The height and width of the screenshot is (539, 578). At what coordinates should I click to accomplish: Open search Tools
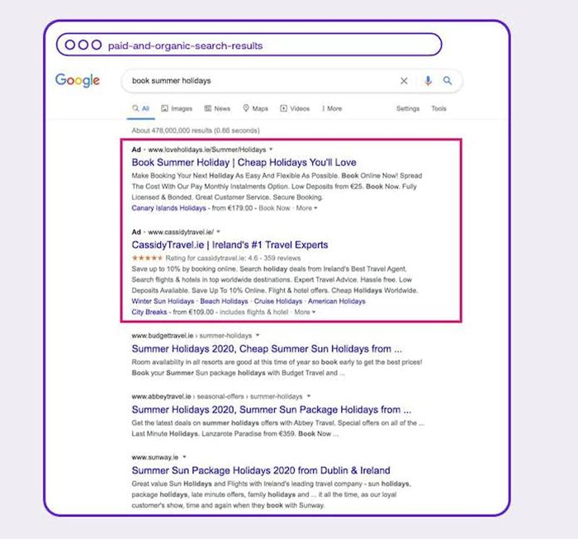click(438, 109)
